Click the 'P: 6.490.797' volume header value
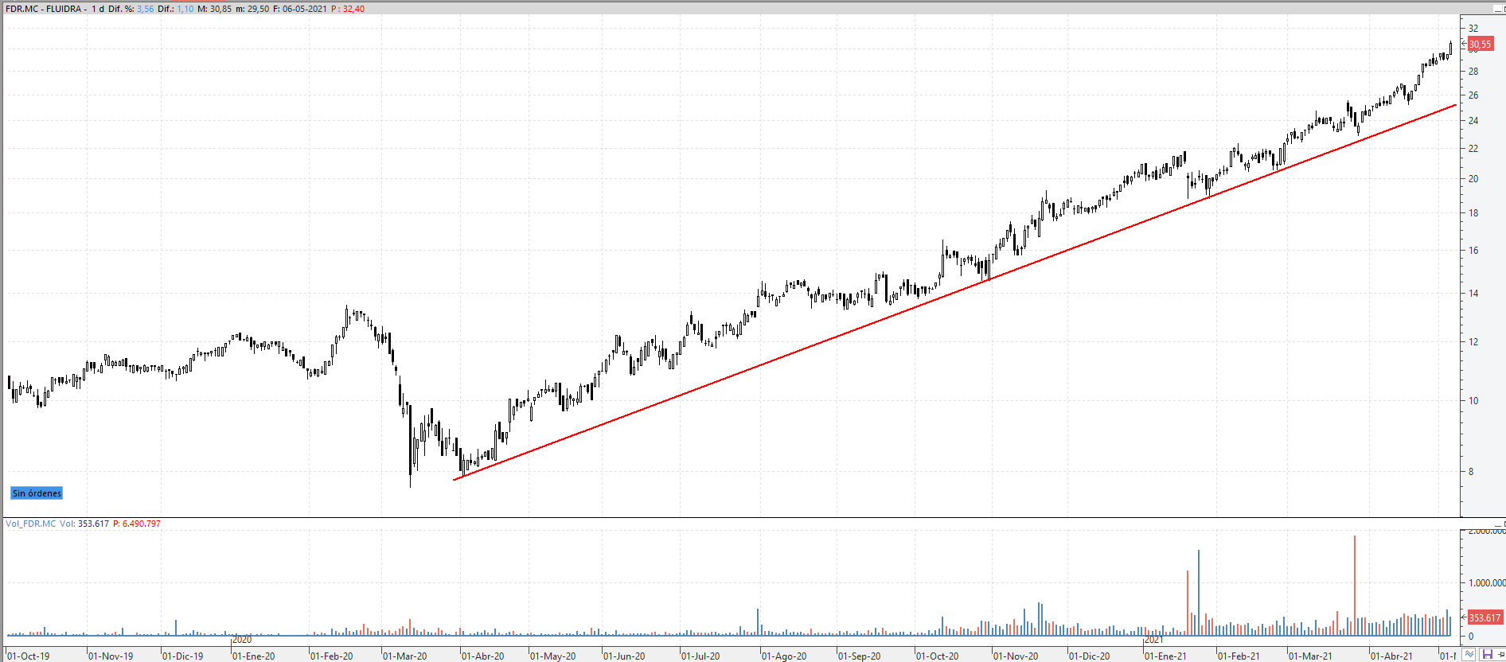 tap(137, 524)
